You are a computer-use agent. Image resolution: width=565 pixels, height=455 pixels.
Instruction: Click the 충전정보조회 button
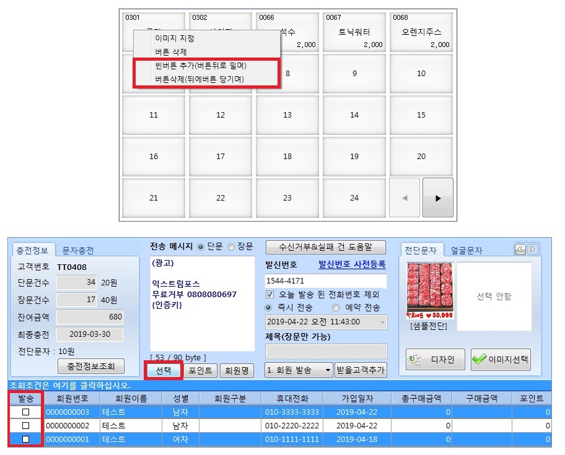tap(91, 366)
